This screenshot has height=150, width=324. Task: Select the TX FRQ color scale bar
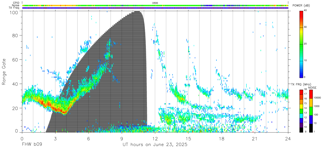coord(301,111)
